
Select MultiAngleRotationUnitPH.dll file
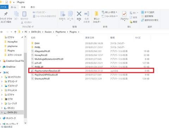[x=90, y=59]
